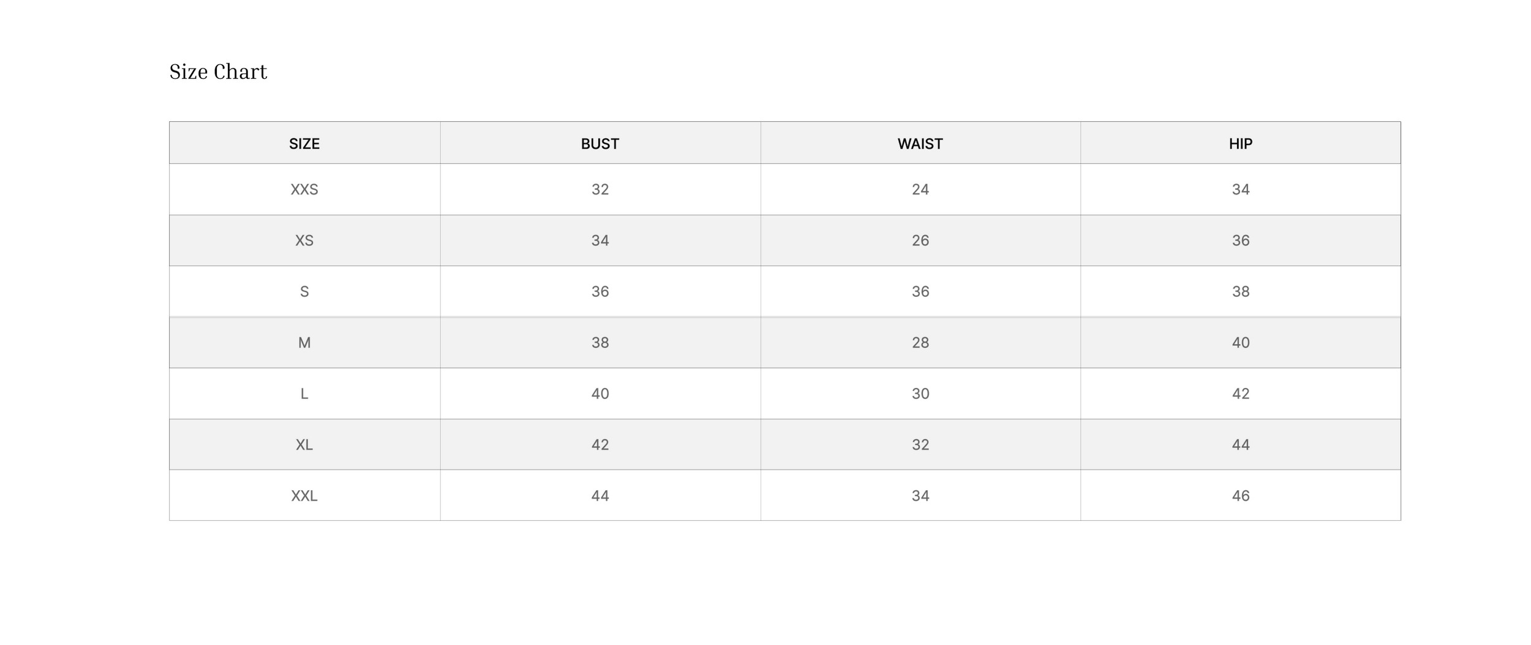The image size is (1531, 645).
Task: Click the S size row label
Action: [304, 291]
